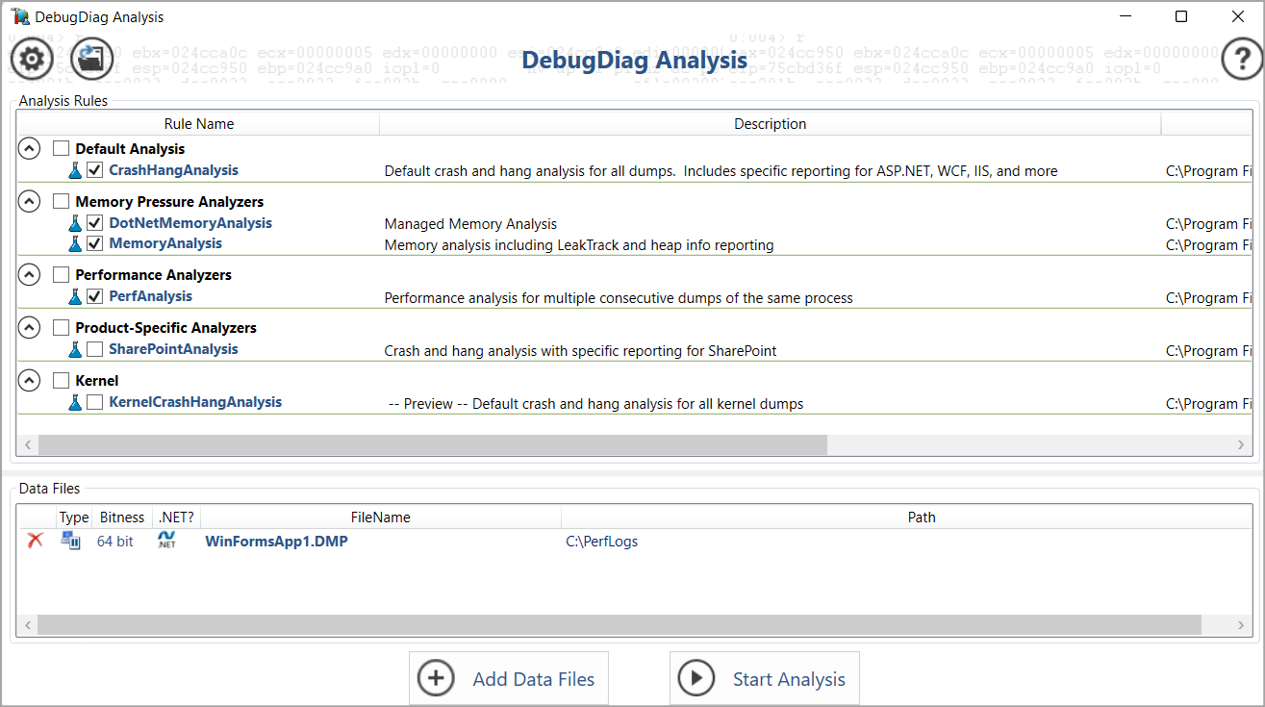Click the beaker icon beside KernelCrashHangAnalysis
The width and height of the screenshot is (1265, 707).
click(76, 402)
